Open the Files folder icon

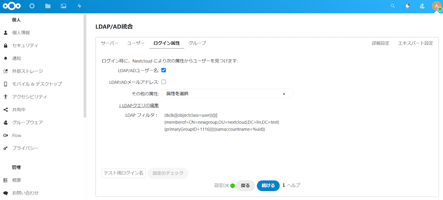(48, 6)
